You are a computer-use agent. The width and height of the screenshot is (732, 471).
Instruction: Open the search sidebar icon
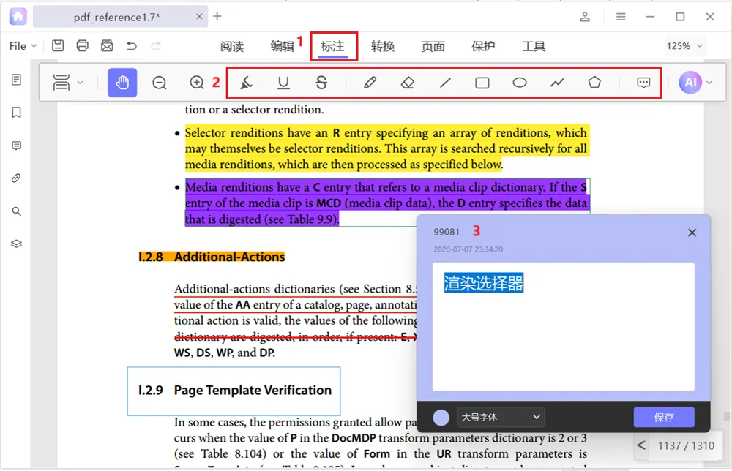click(16, 211)
